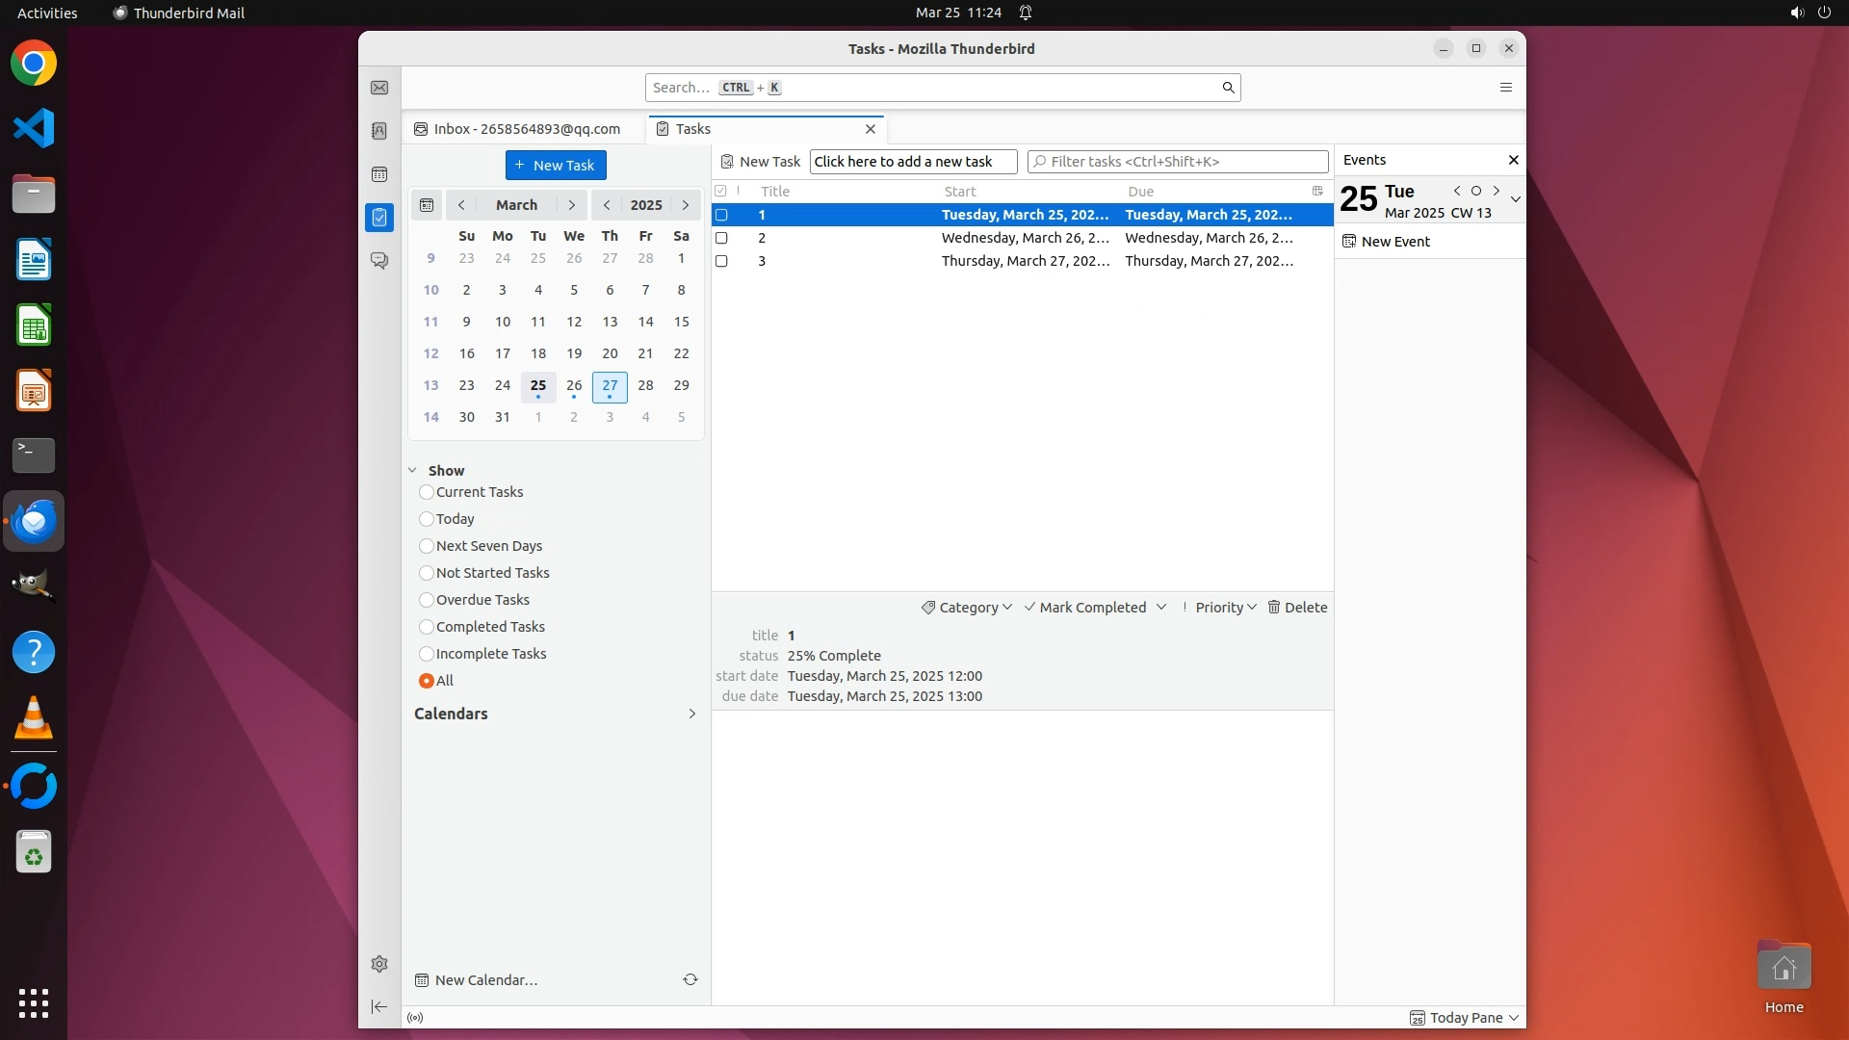
Task: Click the Filter tasks input field
Action: 1185,162
